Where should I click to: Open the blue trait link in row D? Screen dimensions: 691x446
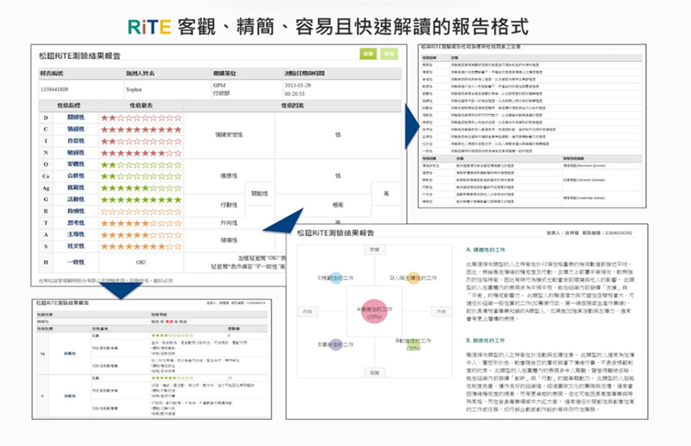[76, 118]
